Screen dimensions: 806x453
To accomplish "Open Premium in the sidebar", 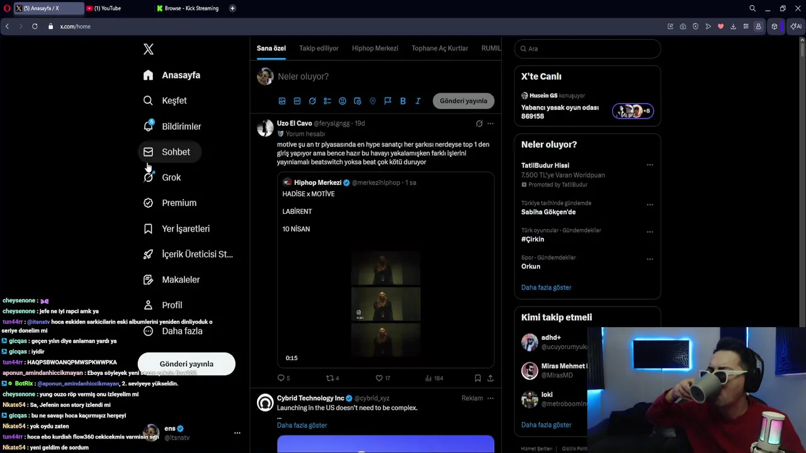I will (170, 203).
